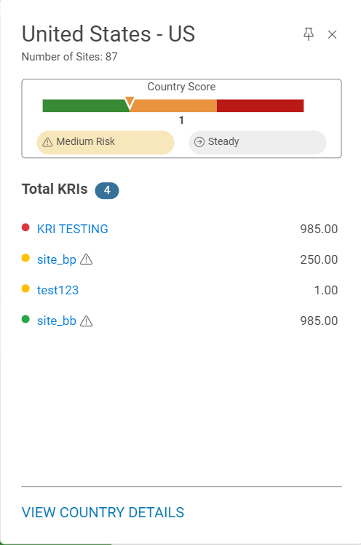This screenshot has width=361, height=545.
Task: Close the United States panel
Action: click(x=332, y=34)
